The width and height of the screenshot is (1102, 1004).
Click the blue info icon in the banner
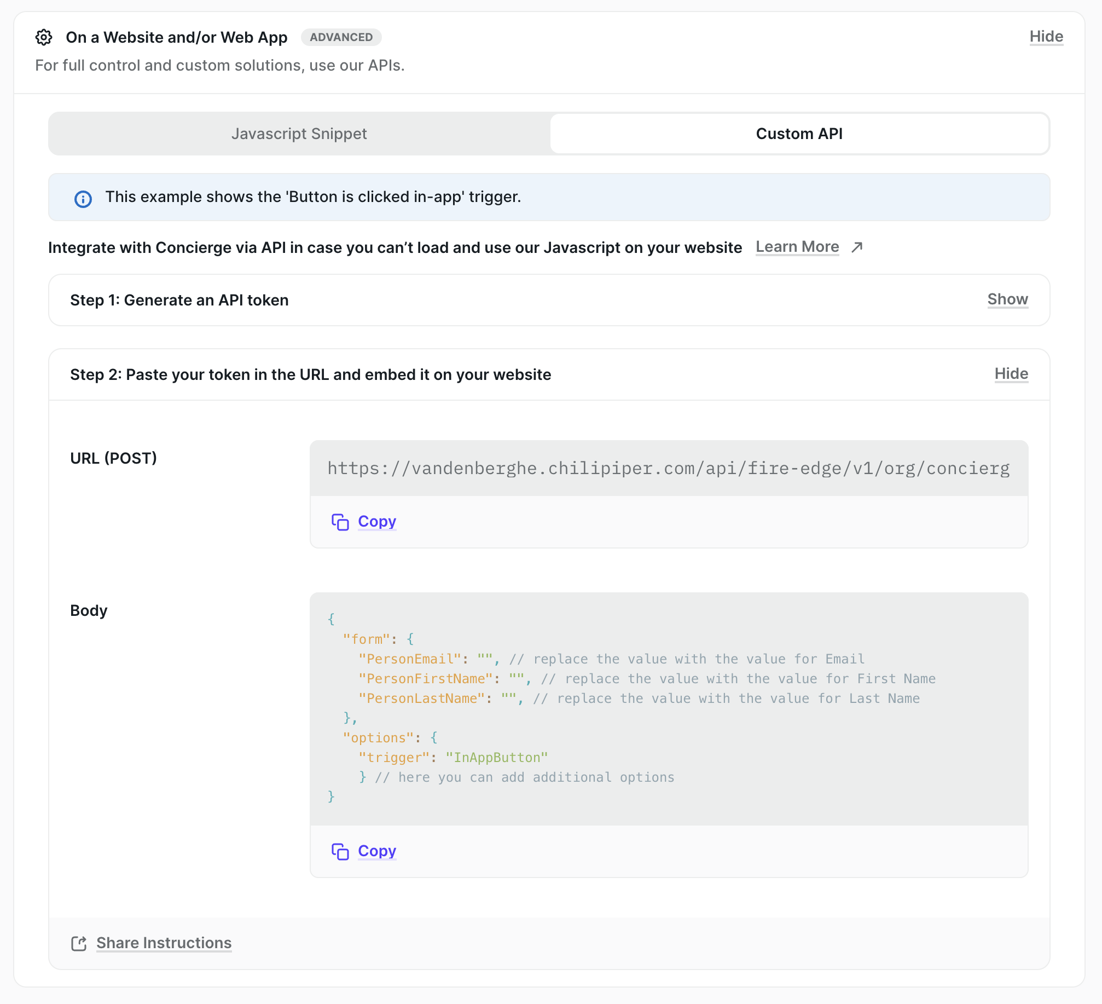(83, 199)
